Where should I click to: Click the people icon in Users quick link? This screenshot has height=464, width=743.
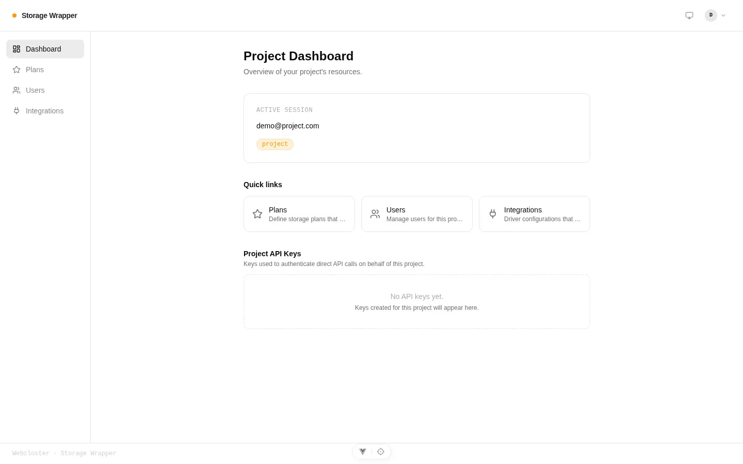click(x=375, y=214)
